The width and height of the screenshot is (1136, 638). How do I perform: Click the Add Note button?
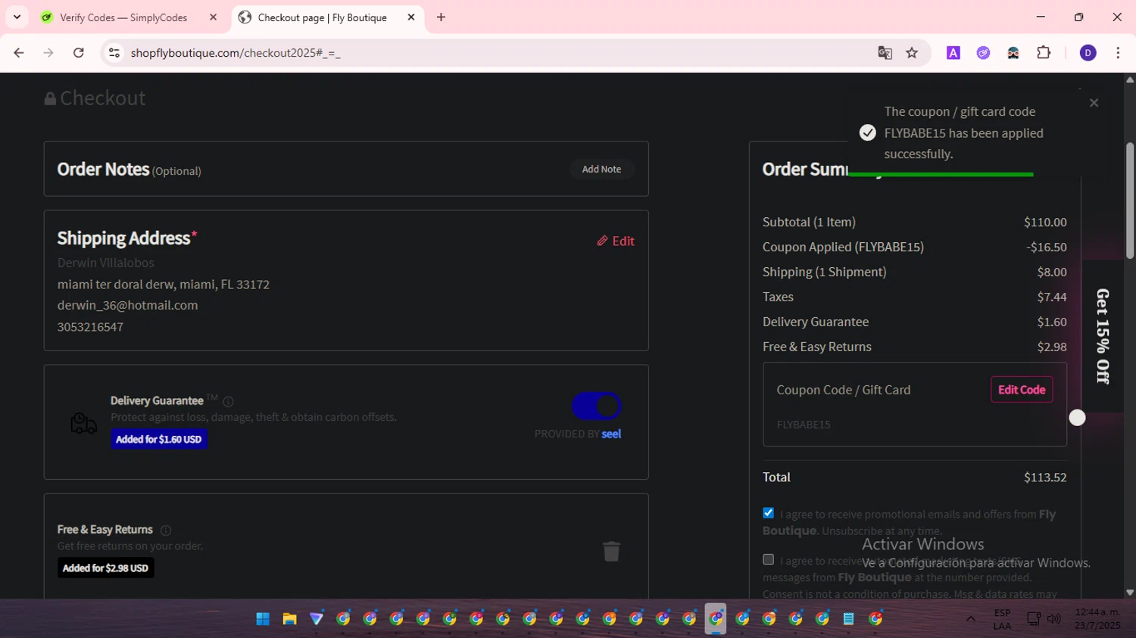(x=601, y=170)
